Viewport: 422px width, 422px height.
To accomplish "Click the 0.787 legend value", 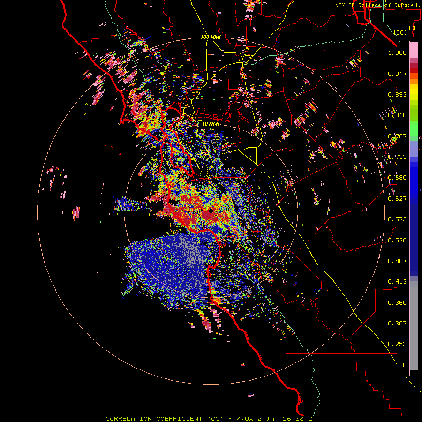I will coord(397,136).
